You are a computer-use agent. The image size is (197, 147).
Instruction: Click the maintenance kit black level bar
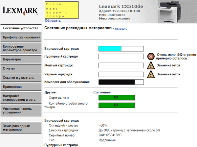point(121,82)
